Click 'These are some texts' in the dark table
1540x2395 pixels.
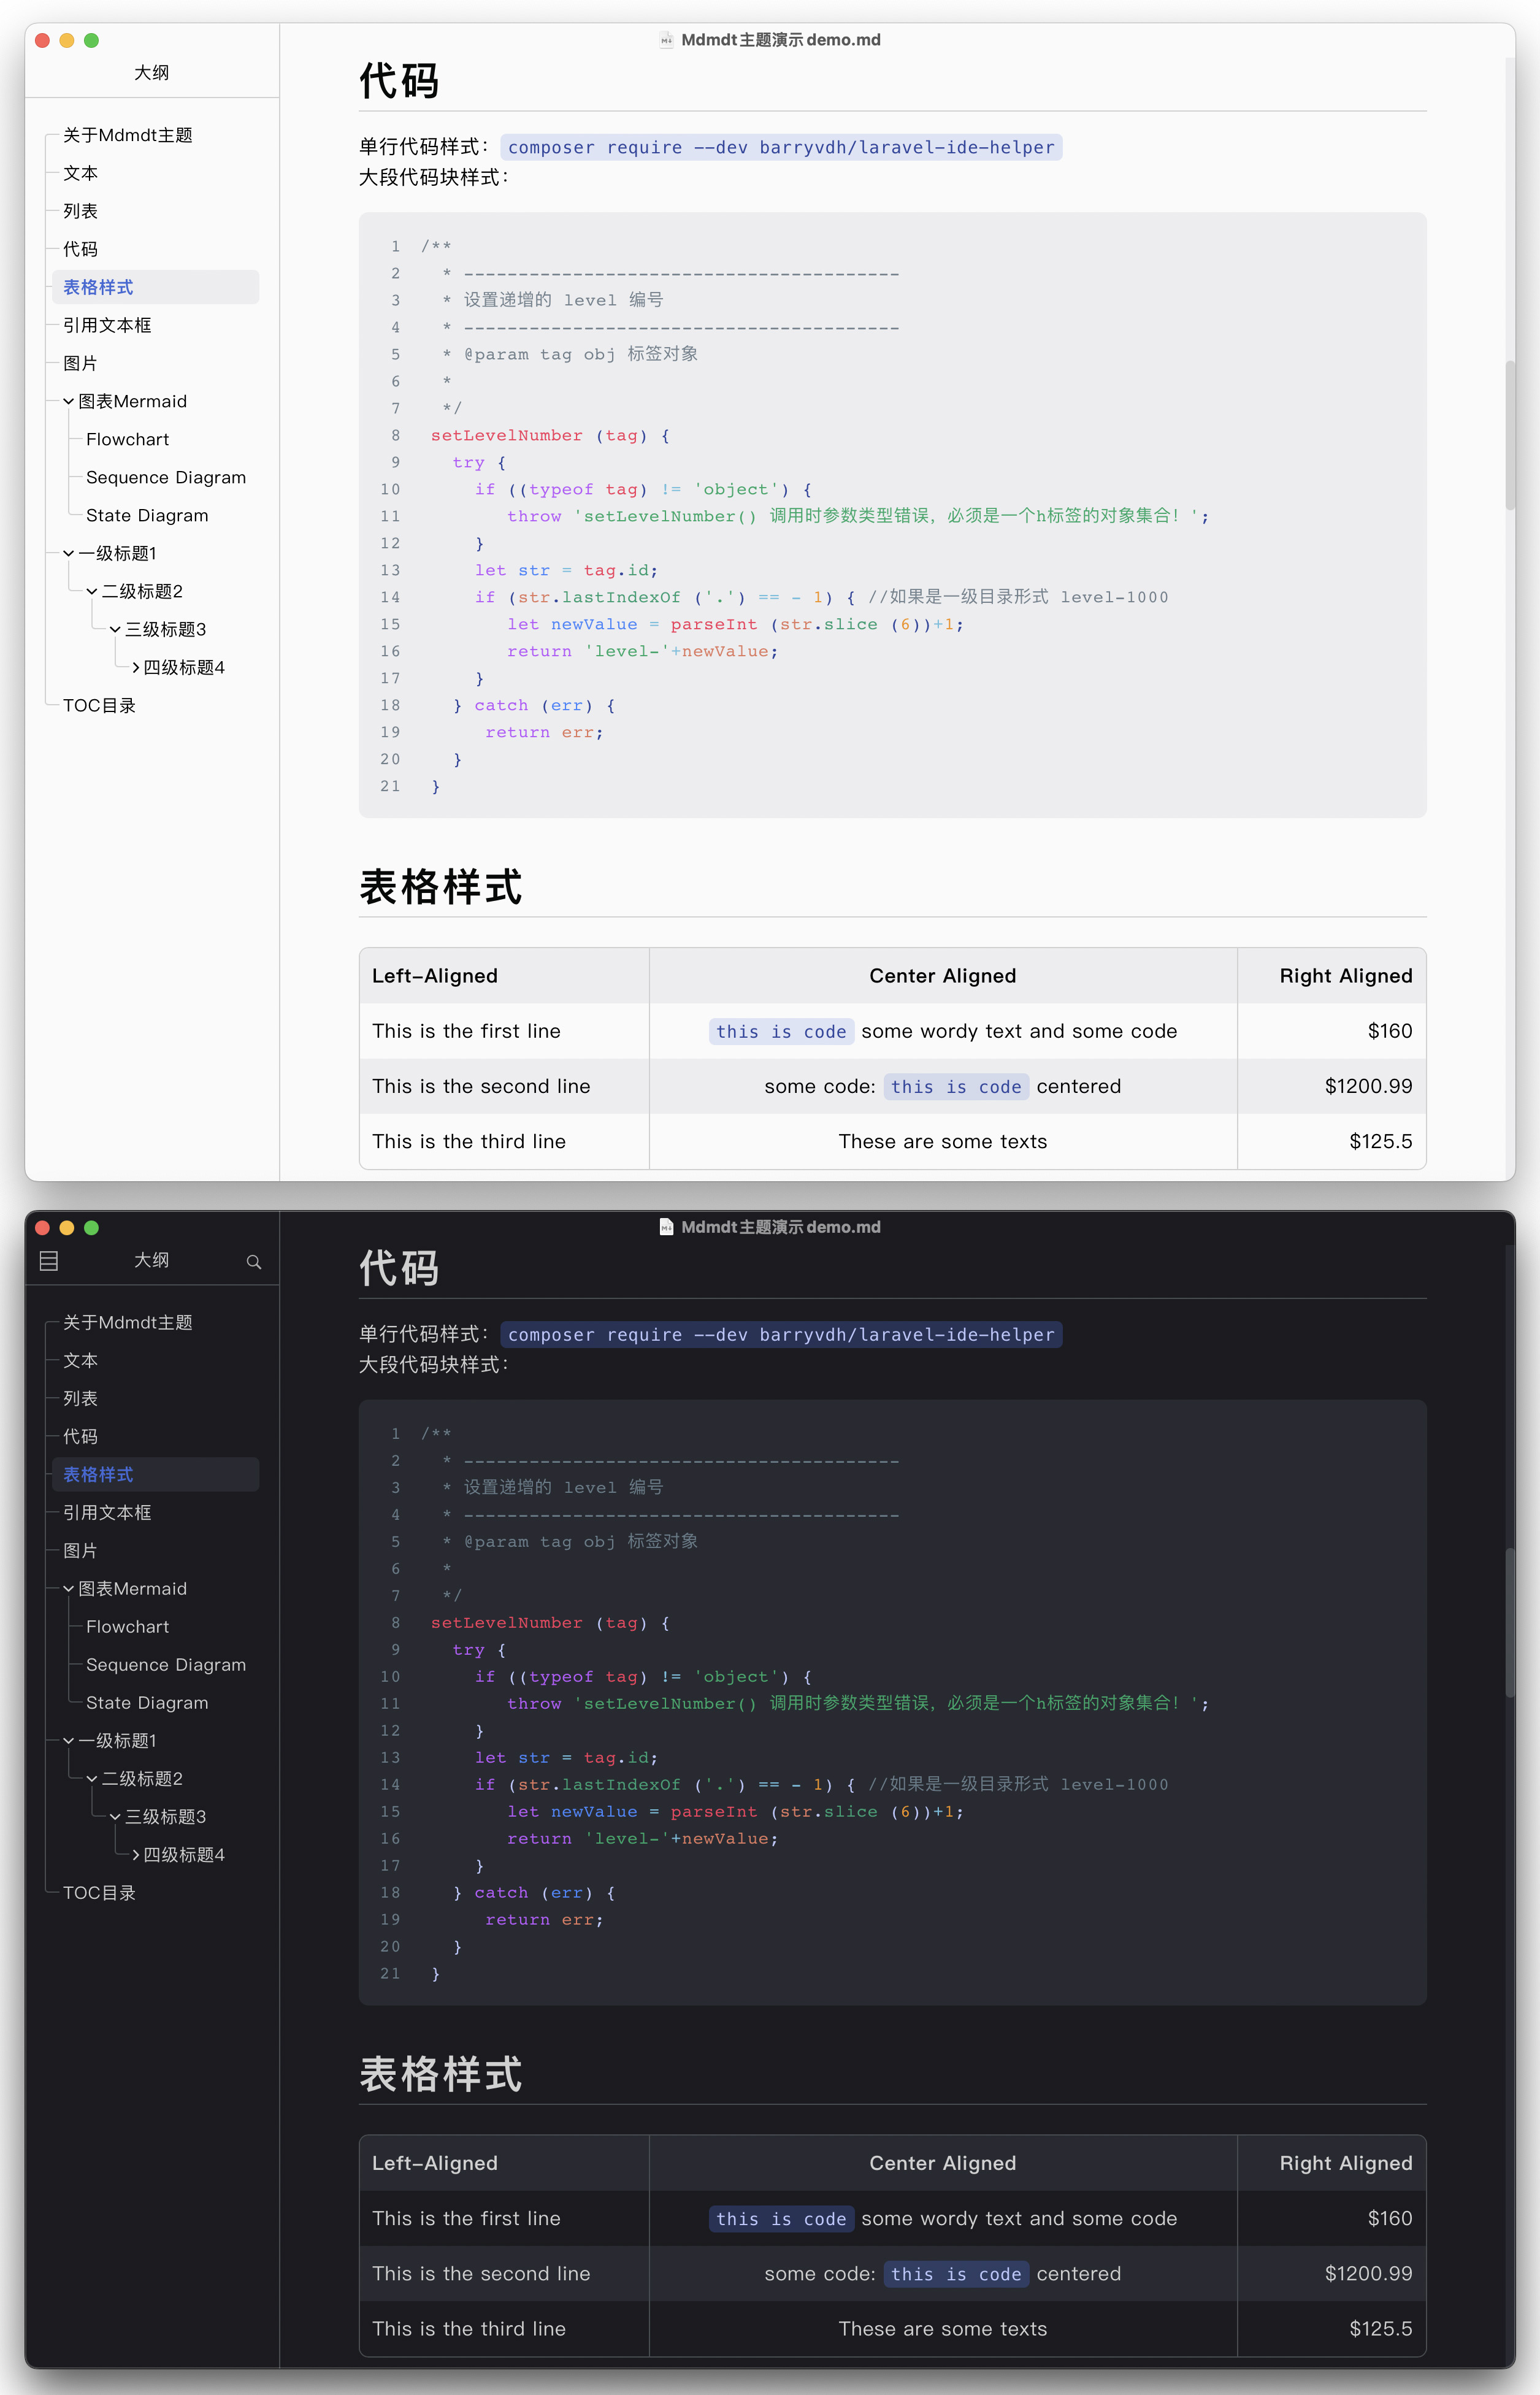click(x=942, y=2328)
